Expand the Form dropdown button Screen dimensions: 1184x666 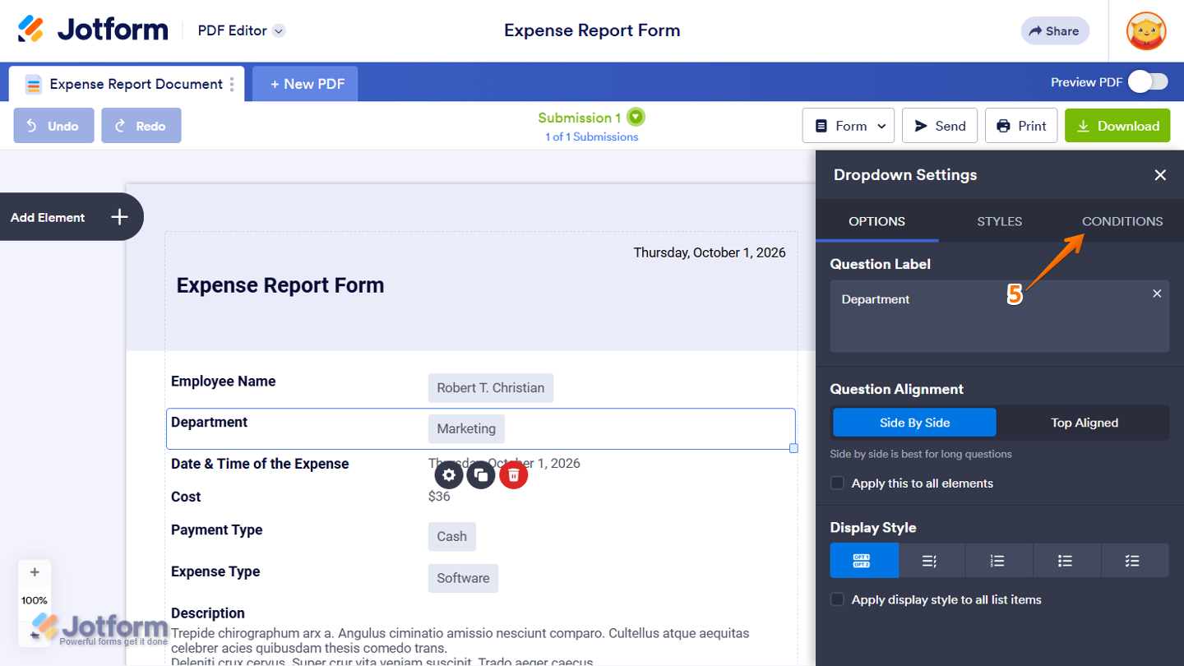[x=849, y=126]
